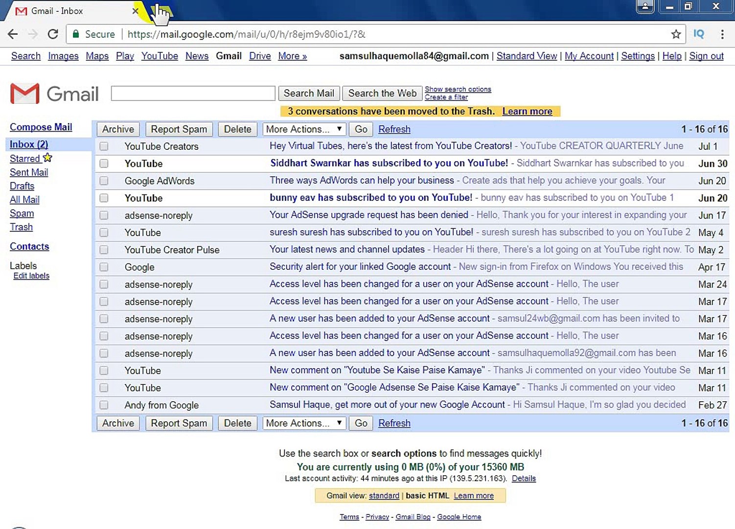The height and width of the screenshot is (529, 735).
Task: Check the Google AdWords email checkbox
Action: 104,181
